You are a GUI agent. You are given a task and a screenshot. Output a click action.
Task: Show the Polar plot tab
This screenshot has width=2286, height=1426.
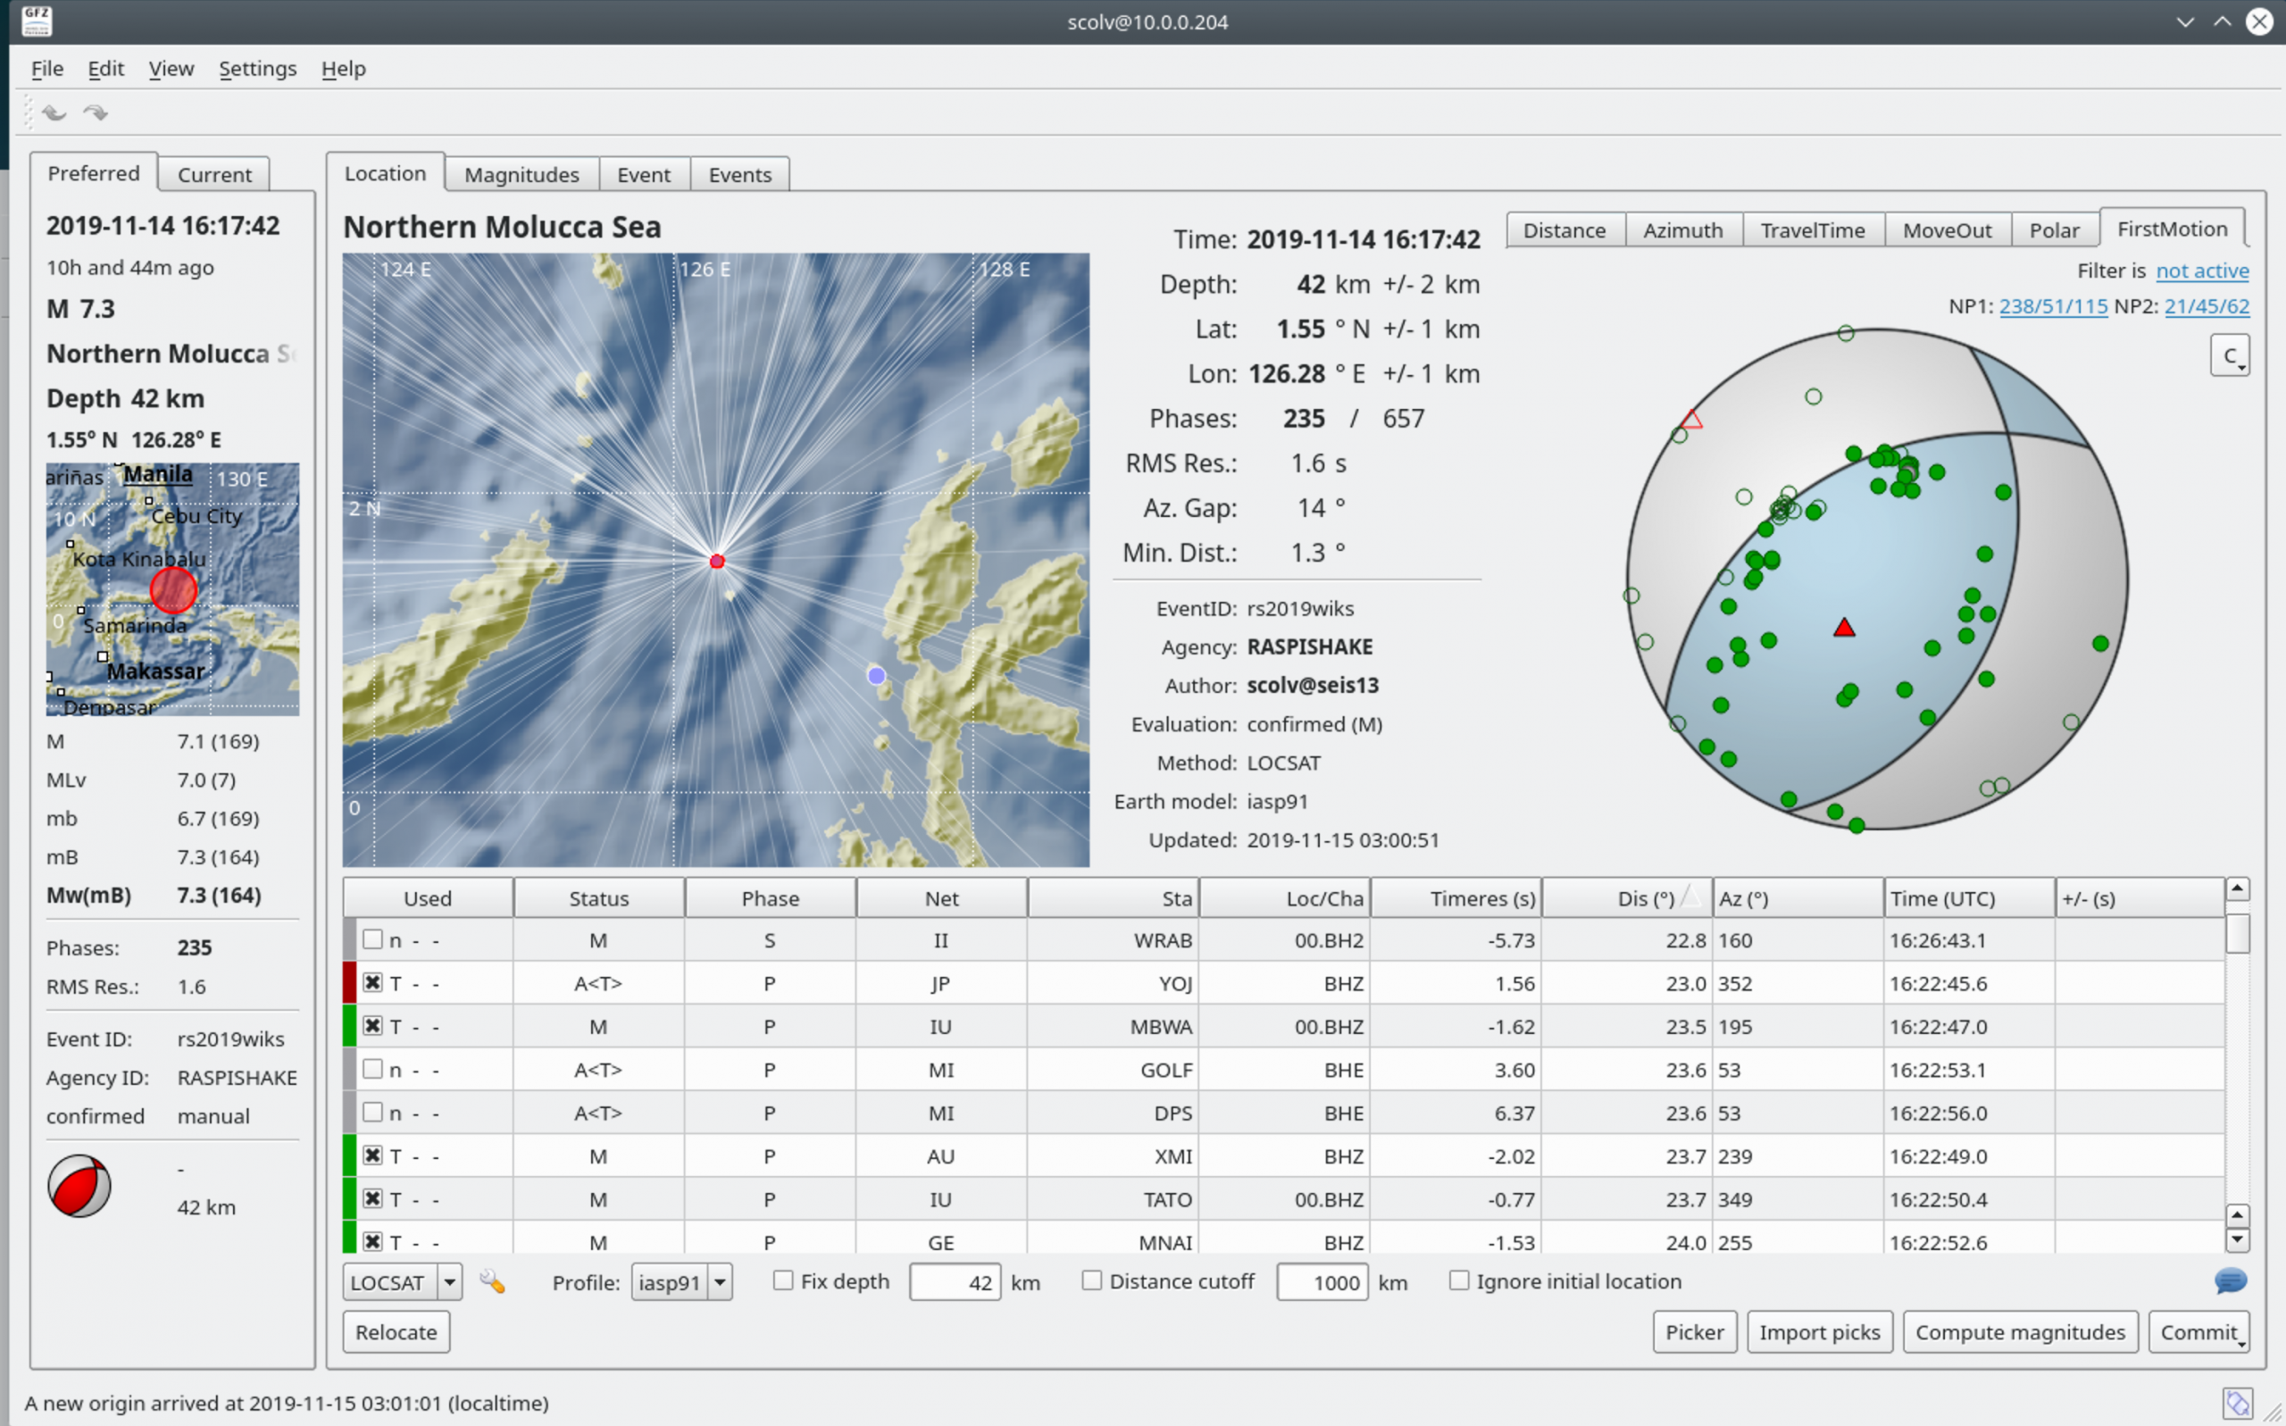2055,230
